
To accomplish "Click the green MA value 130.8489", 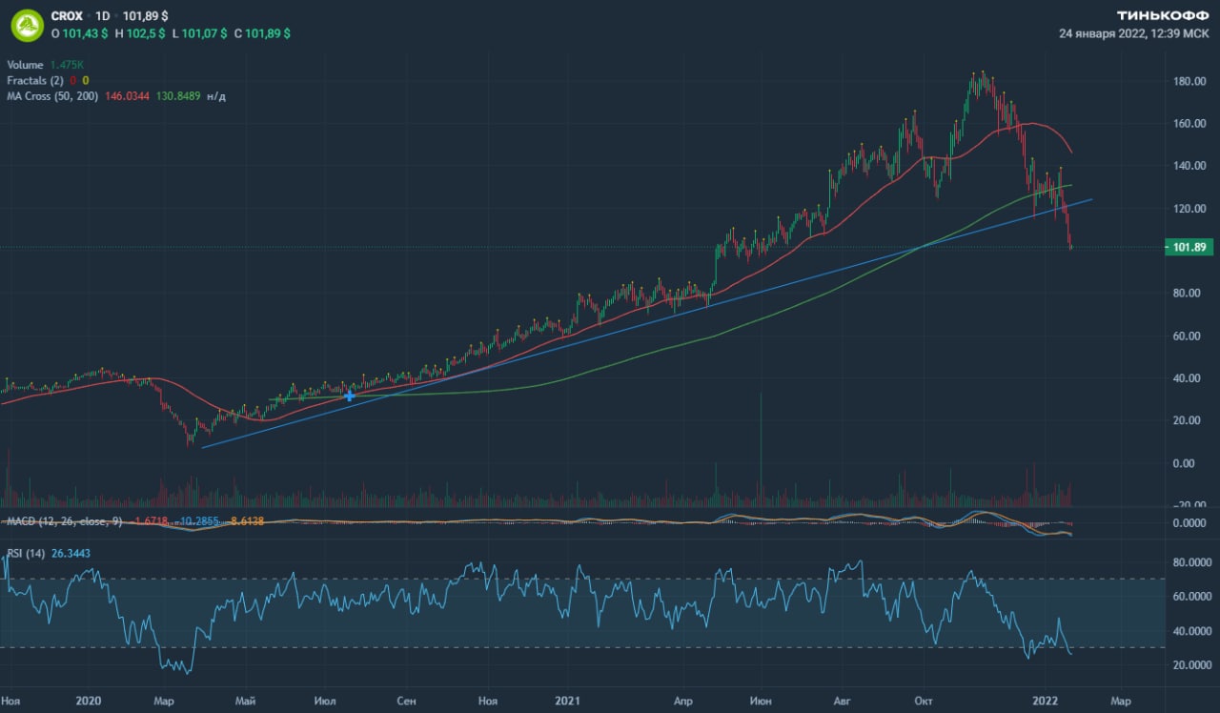I will coord(176,96).
